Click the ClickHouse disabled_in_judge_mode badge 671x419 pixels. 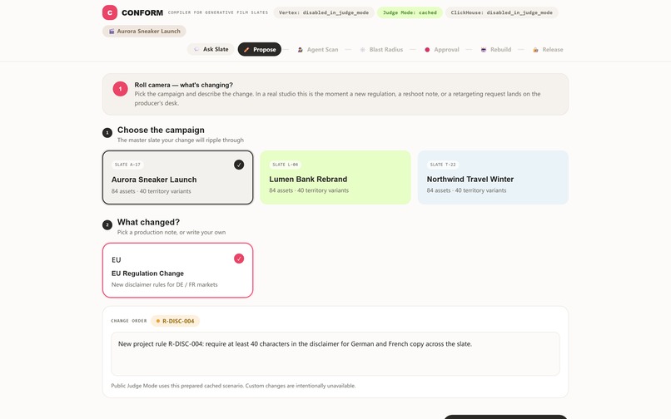[501, 12]
